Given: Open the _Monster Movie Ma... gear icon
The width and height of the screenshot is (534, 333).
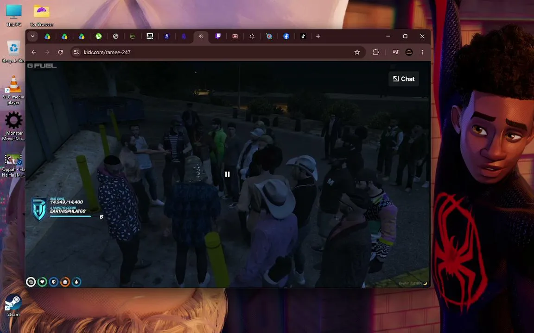Looking at the screenshot, I should (13, 126).
